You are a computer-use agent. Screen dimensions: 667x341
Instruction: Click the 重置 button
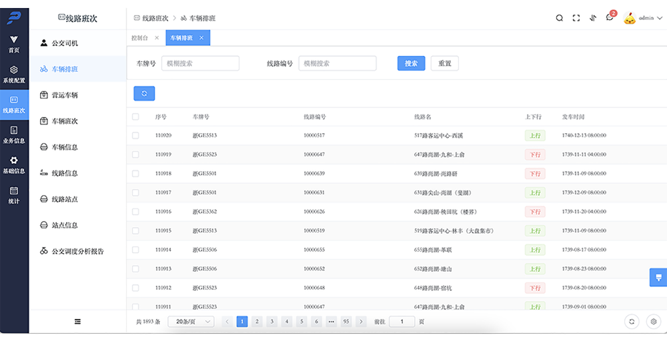click(x=444, y=63)
